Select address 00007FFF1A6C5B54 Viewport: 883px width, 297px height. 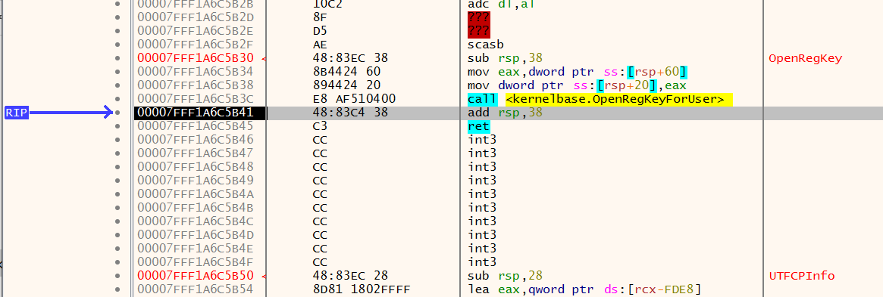click(x=196, y=289)
